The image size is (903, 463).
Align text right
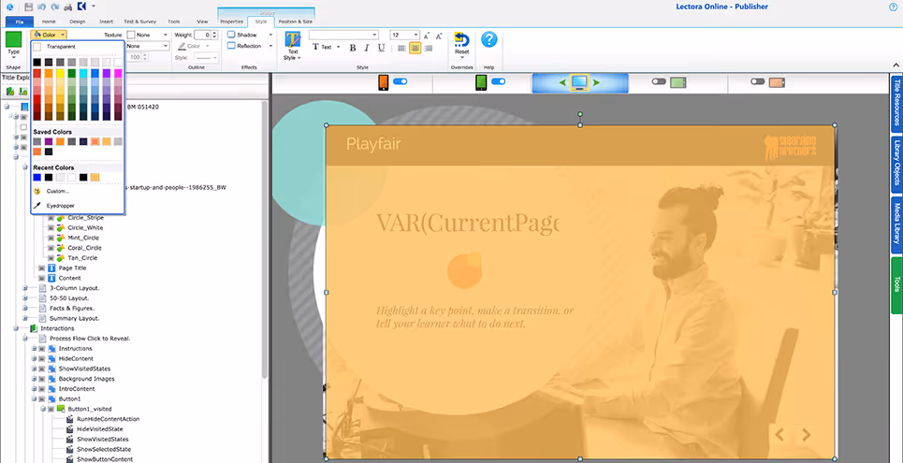[x=428, y=48]
